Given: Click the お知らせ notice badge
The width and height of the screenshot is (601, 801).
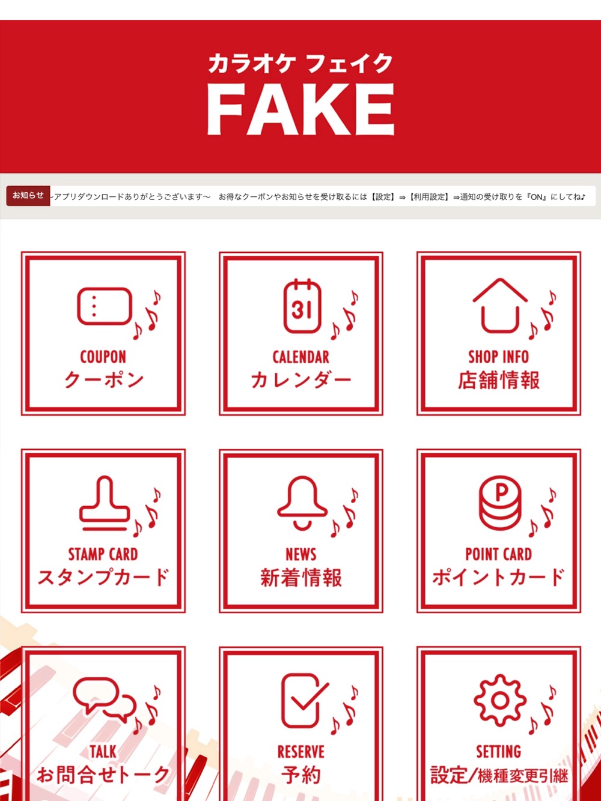Looking at the screenshot, I should (x=28, y=196).
